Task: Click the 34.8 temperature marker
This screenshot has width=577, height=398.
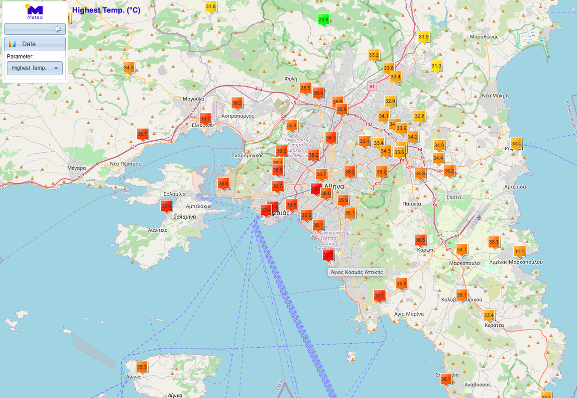Action: click(420, 174)
